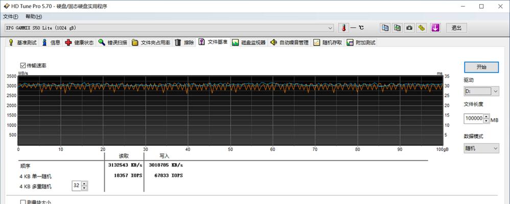Screen dimensions: 510x204
Task: Click the sequential read value 3132543 KB/s
Action: [x=125, y=165]
